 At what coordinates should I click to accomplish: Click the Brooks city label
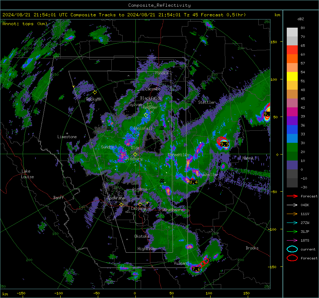coord(252,248)
